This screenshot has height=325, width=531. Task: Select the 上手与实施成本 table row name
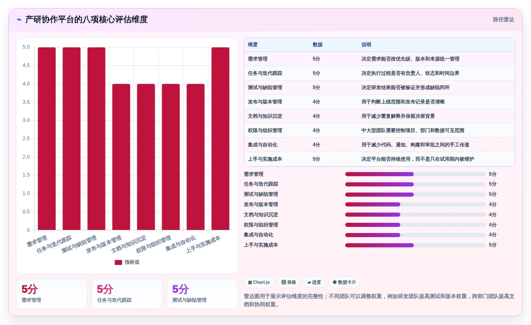tap(265, 159)
